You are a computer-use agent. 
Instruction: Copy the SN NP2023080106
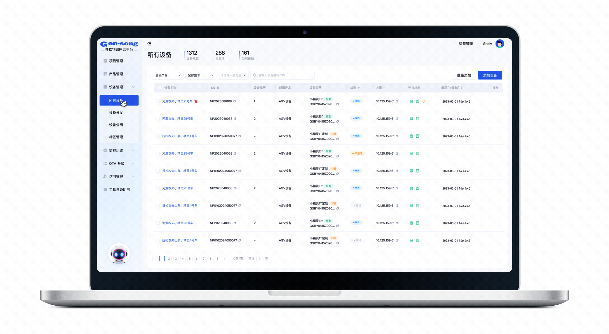pyautogui.click(x=235, y=101)
